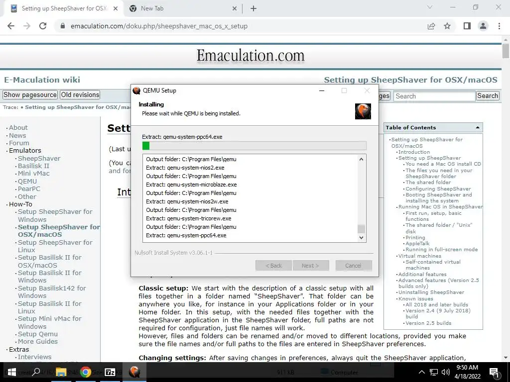Viewport: 510px width, 382px height.
Task: Reload the page with the refresh icon
Action: 43,26
